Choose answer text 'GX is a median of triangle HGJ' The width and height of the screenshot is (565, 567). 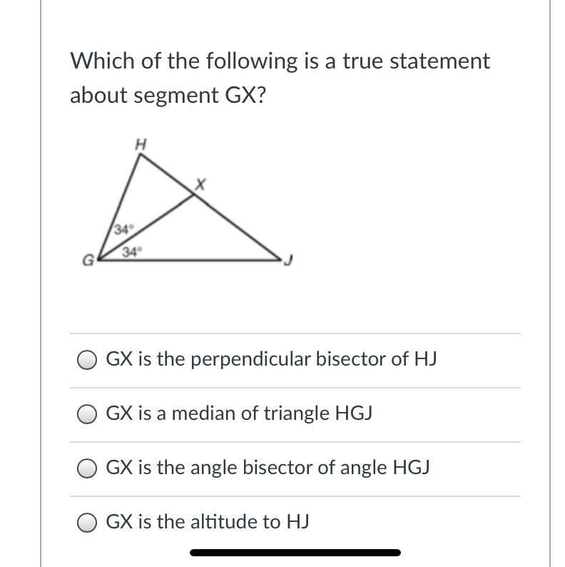click(x=239, y=413)
